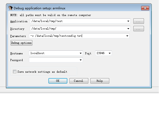Expand the Application path dropdown
Image resolution: width=159 pixels, height=119 pixels.
[x=128, y=21]
